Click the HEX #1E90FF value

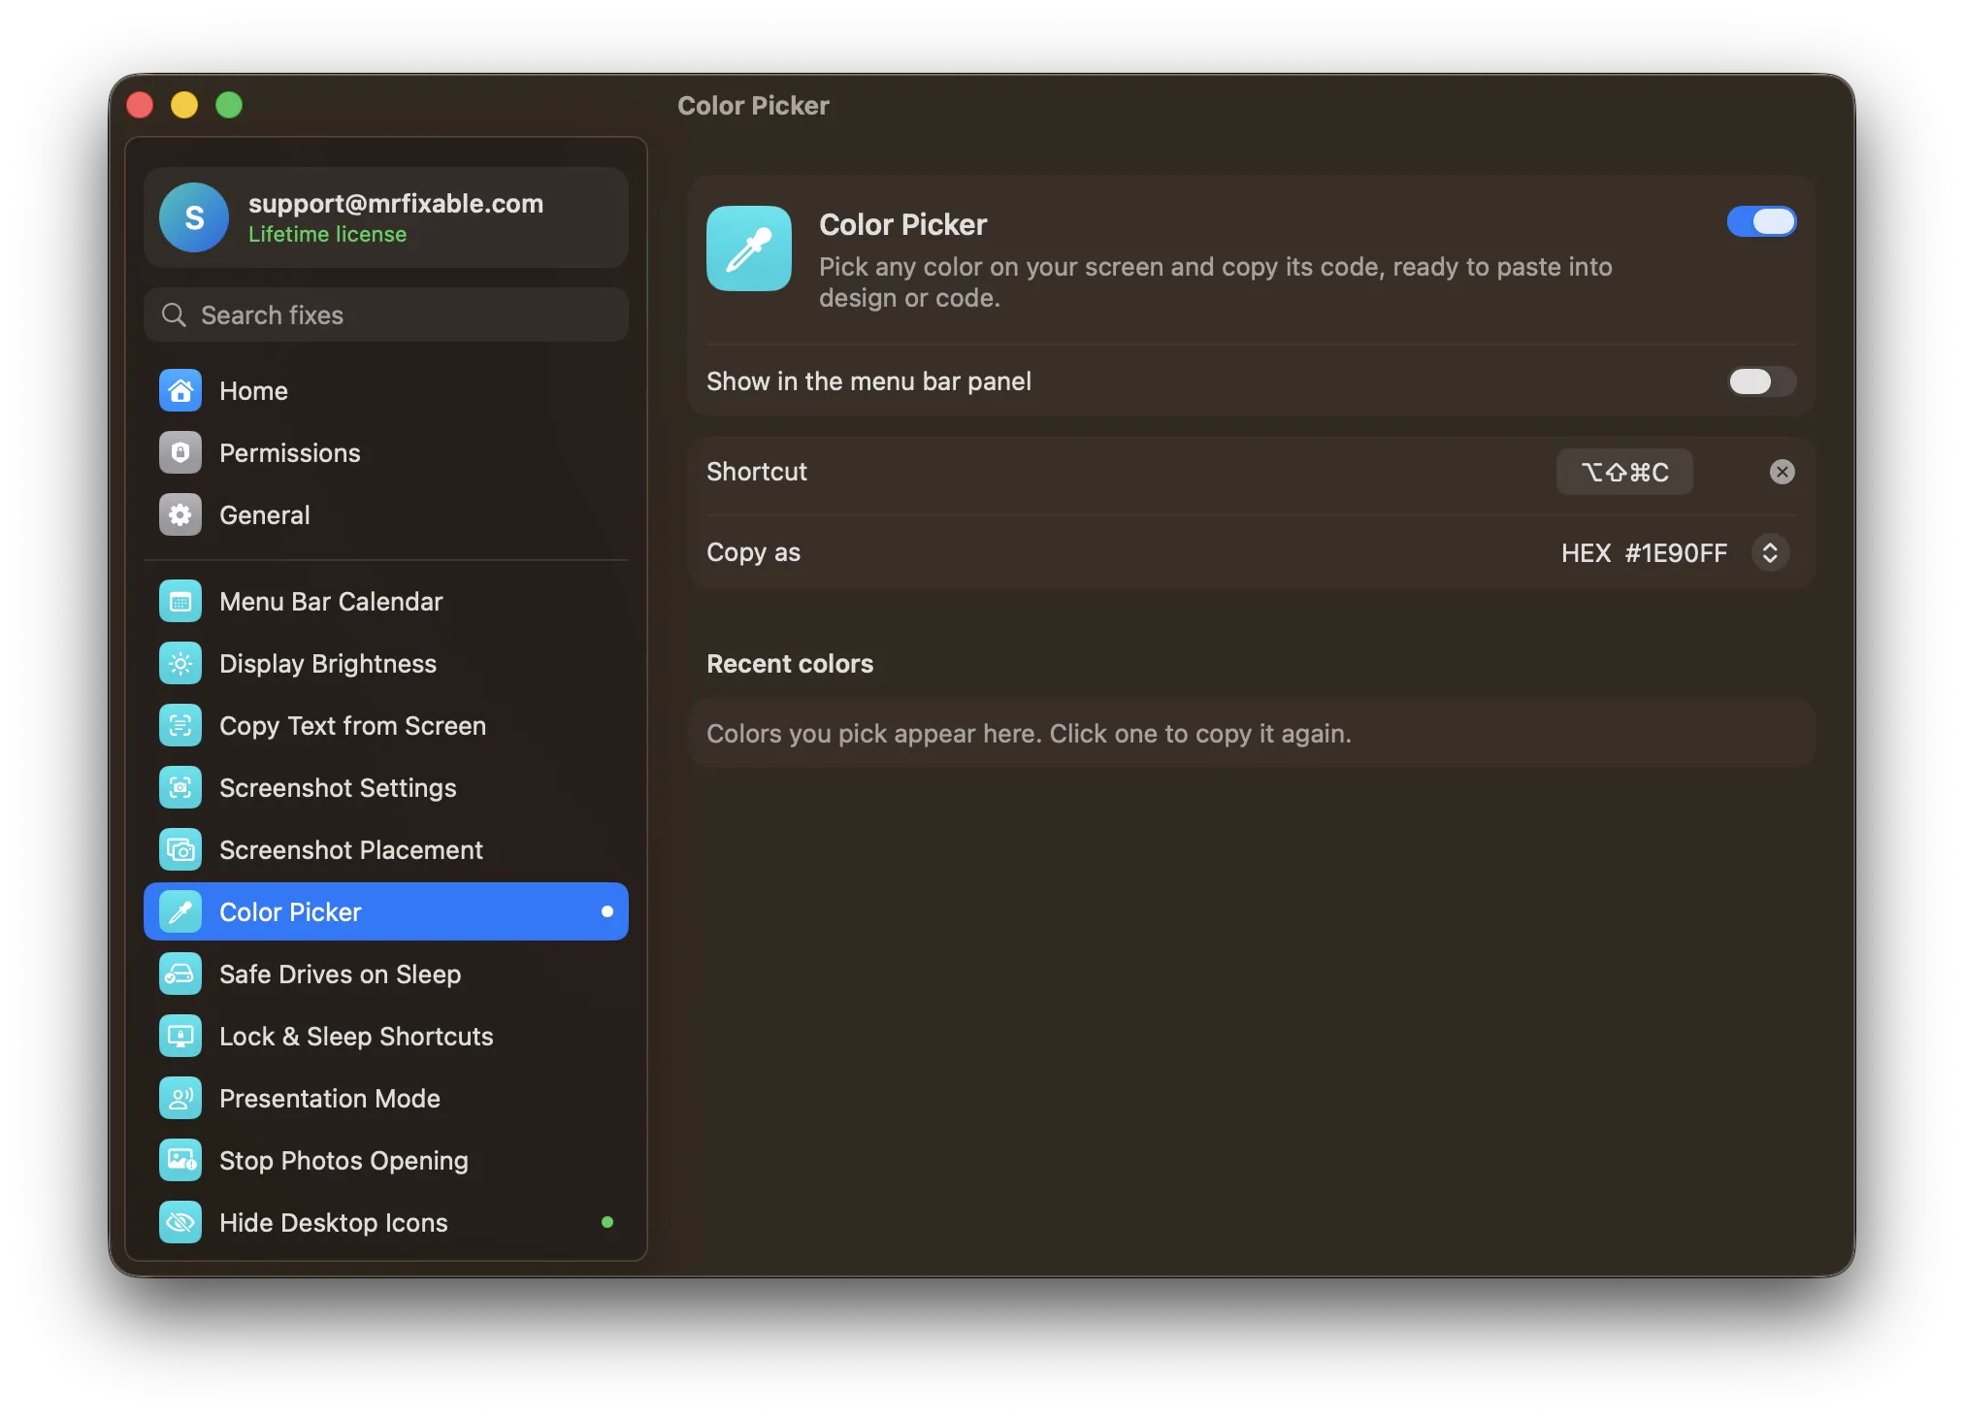pos(1644,552)
